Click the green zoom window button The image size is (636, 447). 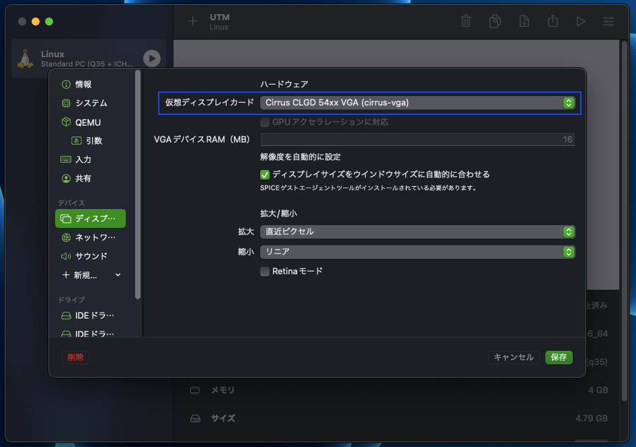click(49, 22)
